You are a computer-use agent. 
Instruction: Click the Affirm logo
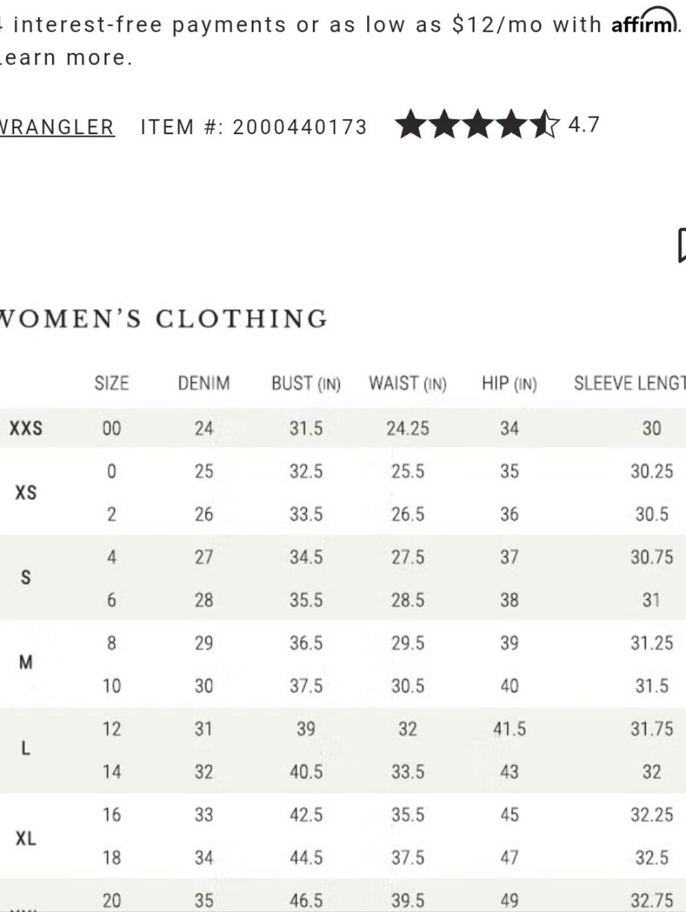pos(645,22)
